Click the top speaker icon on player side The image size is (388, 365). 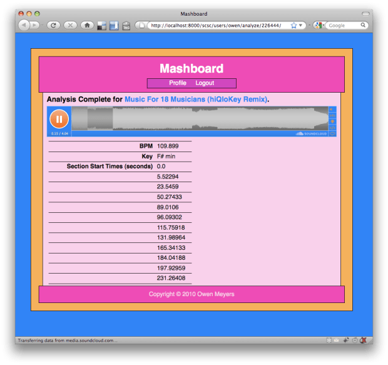coord(332,110)
